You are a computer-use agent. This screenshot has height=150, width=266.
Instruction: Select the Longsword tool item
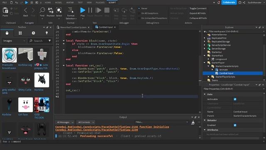click(221, 59)
